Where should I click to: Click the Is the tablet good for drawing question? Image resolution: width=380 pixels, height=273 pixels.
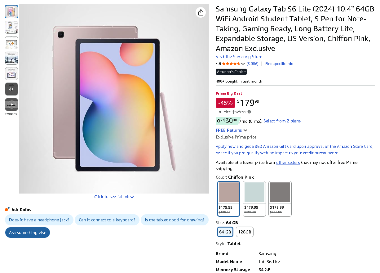(175, 220)
